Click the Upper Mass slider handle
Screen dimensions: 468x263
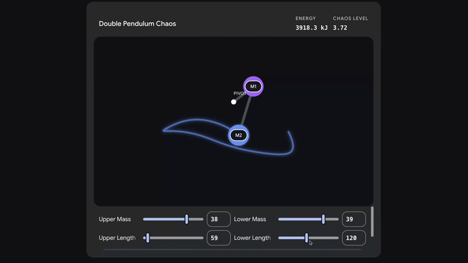tap(187, 219)
